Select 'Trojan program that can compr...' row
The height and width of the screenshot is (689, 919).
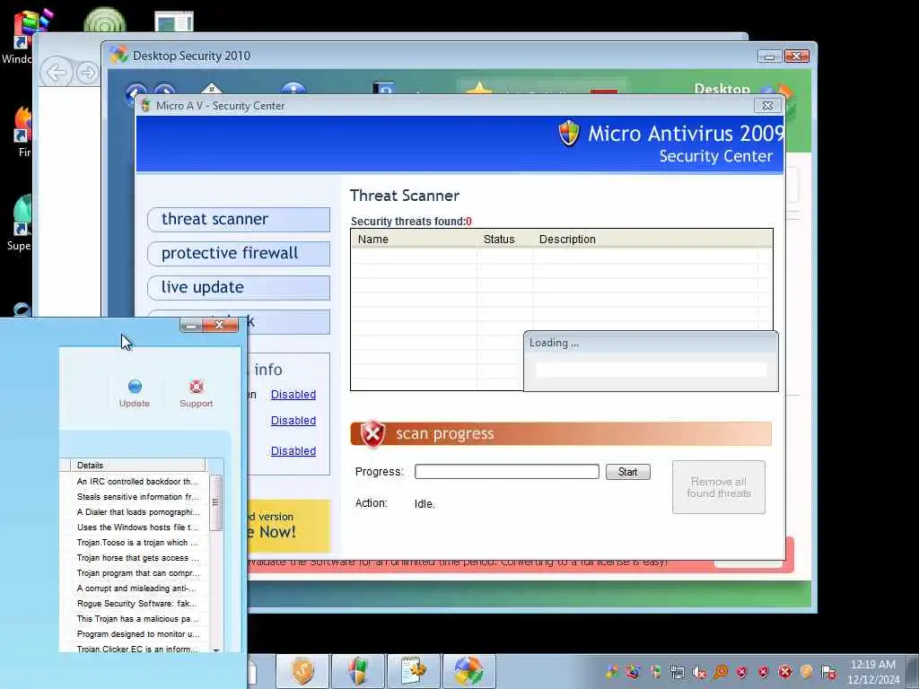pos(137,572)
